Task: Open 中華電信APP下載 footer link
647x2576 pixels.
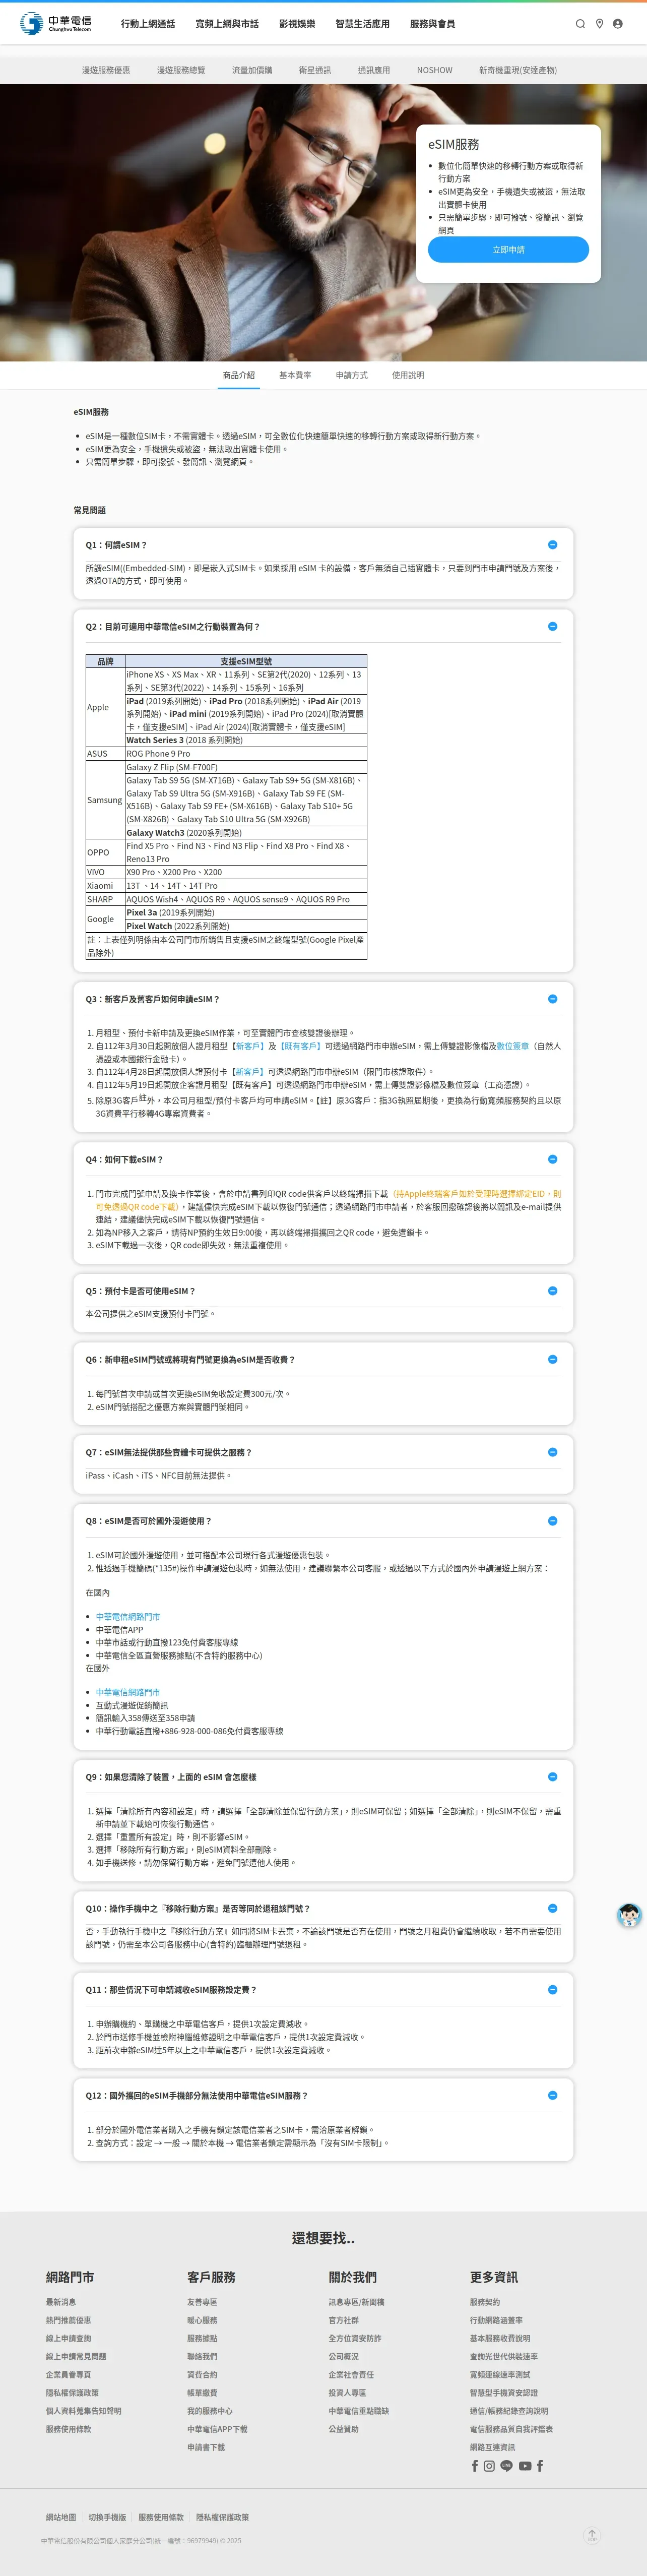Action: [217, 2429]
